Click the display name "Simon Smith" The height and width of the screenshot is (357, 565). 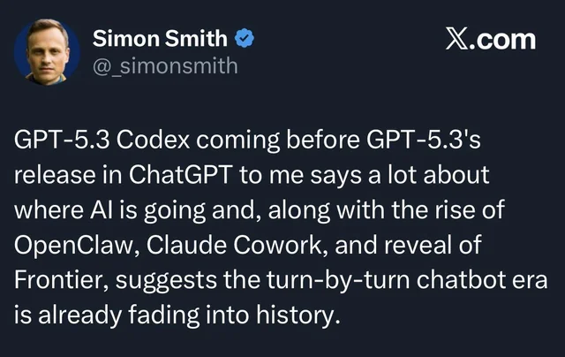(162, 38)
